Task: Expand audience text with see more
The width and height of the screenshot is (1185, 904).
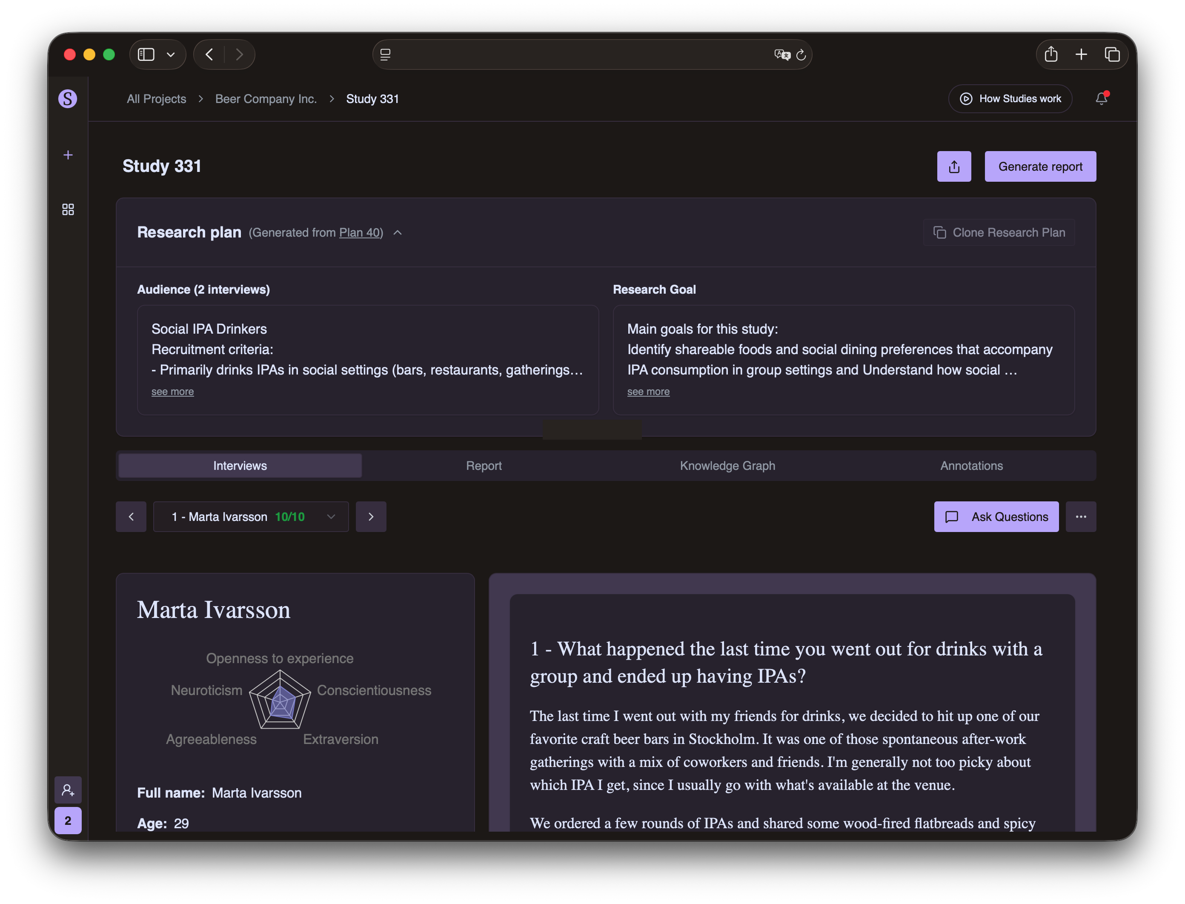Action: tap(172, 392)
